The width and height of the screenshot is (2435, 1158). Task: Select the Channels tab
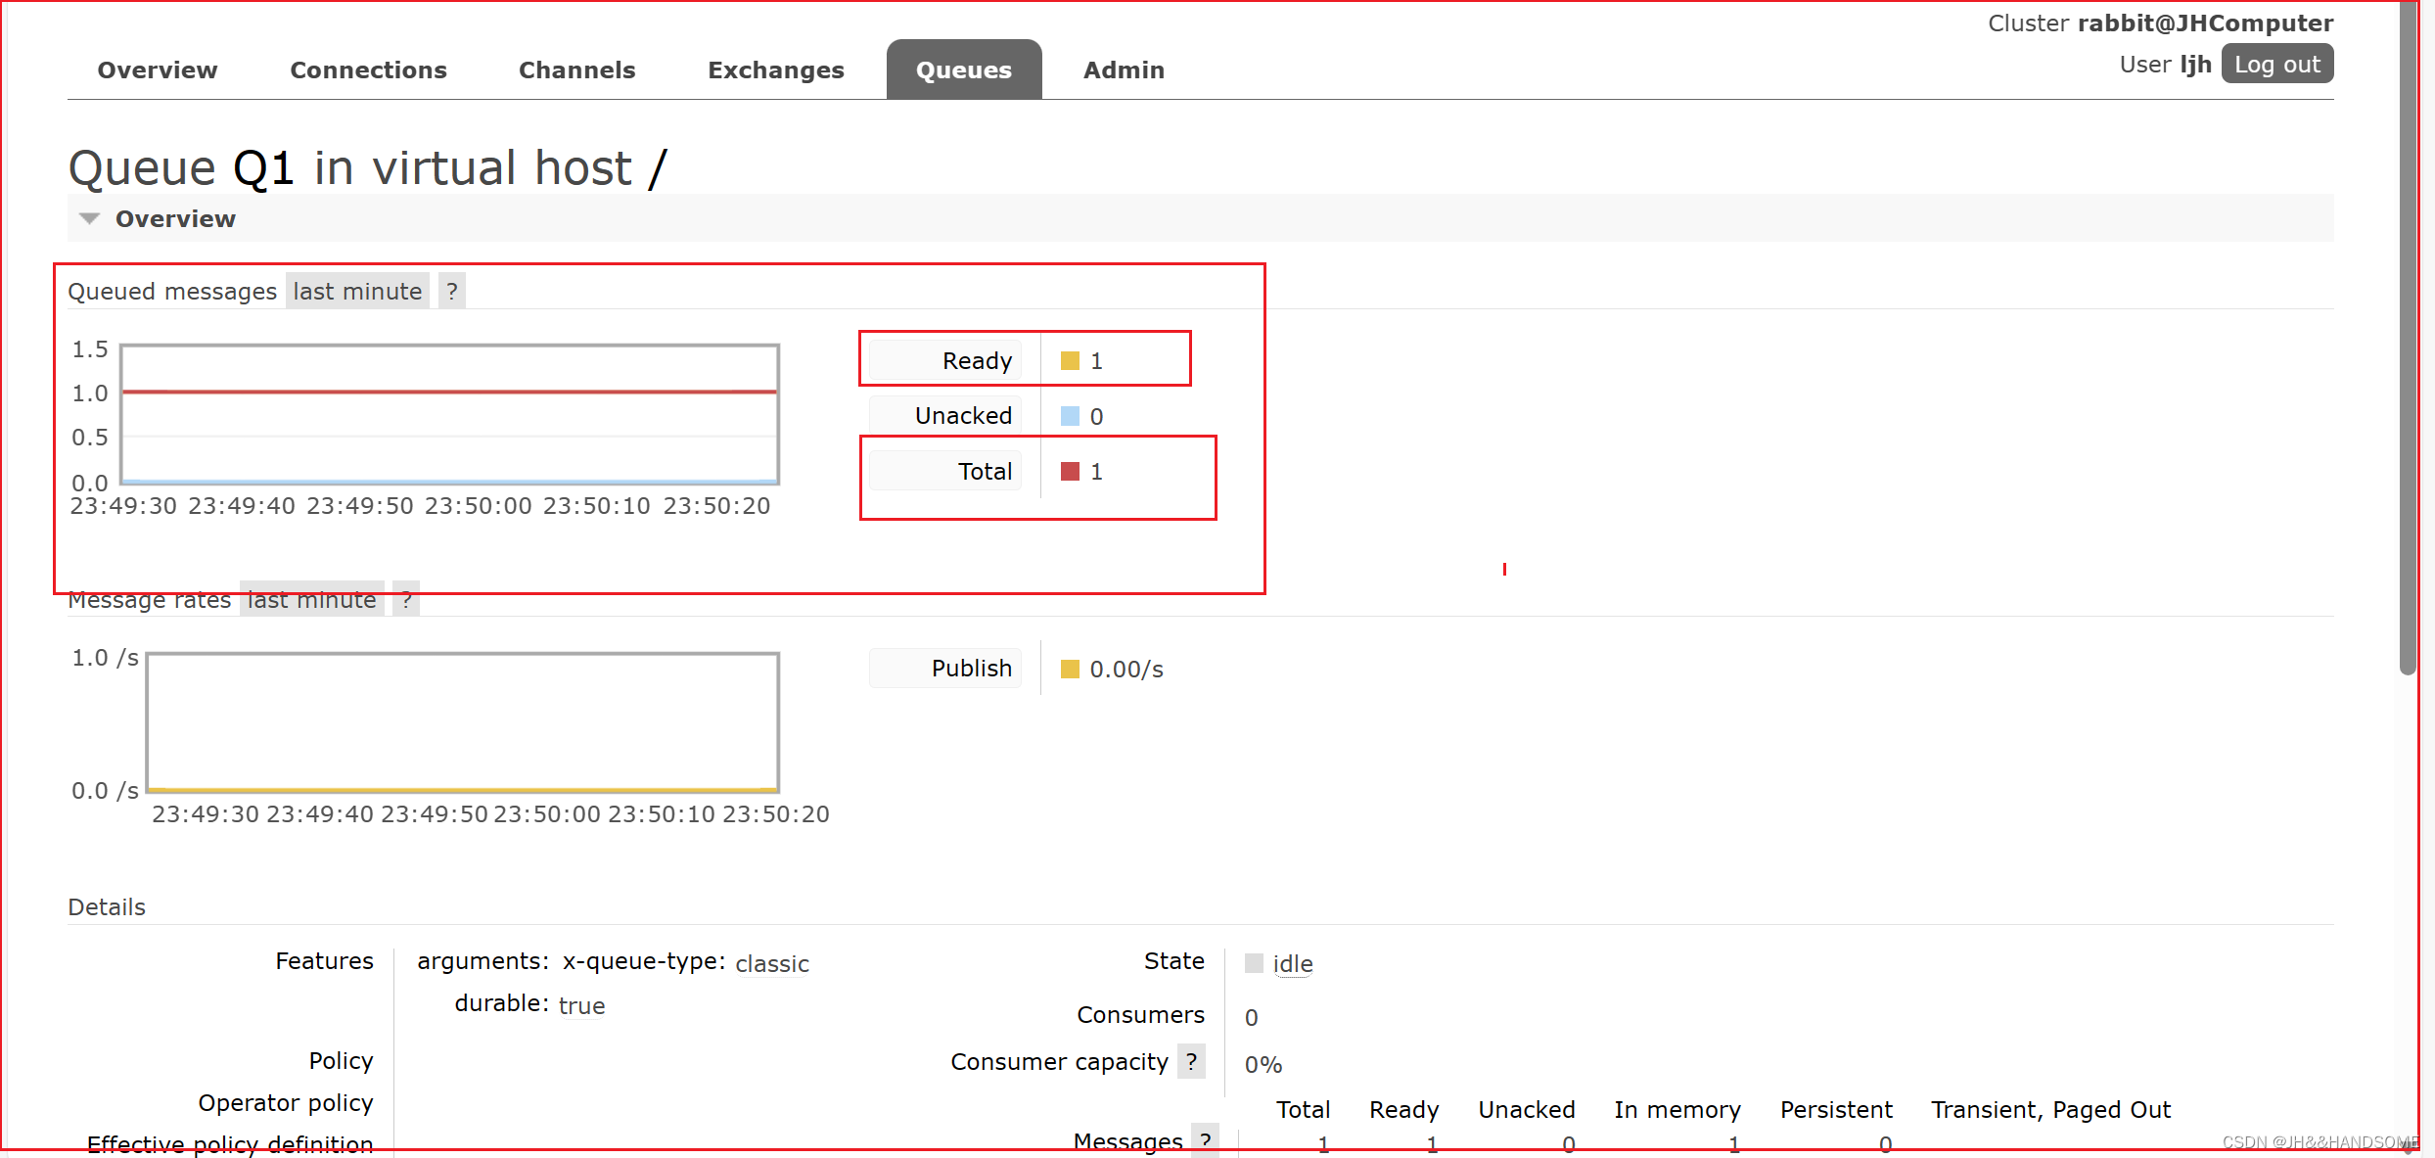[x=576, y=69]
